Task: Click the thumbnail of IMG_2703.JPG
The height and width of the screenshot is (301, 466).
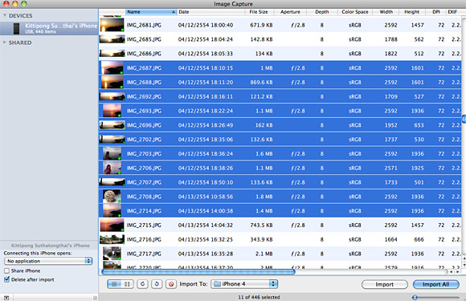Action: (112, 154)
